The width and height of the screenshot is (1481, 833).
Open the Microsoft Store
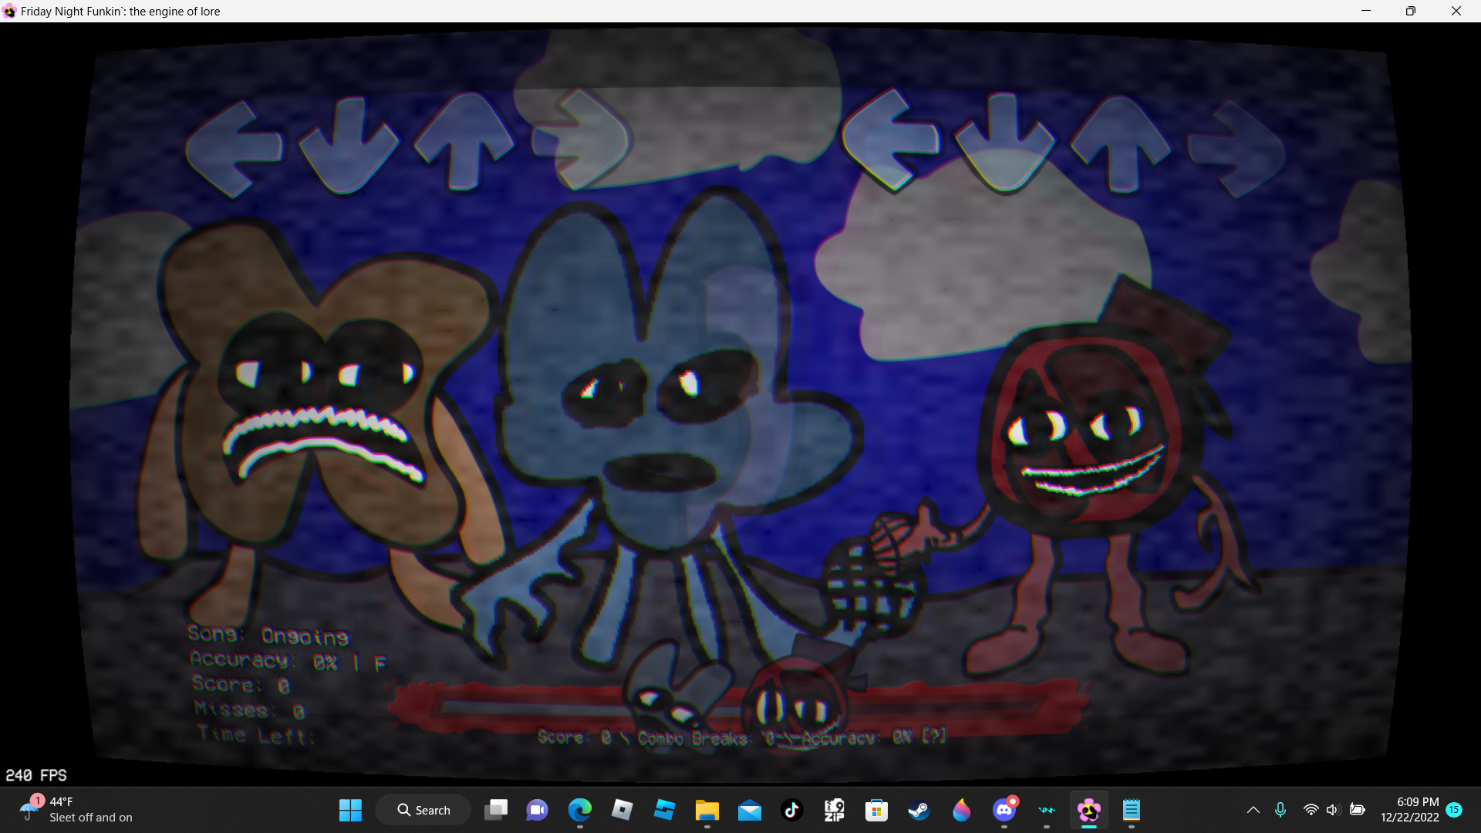pos(876,810)
